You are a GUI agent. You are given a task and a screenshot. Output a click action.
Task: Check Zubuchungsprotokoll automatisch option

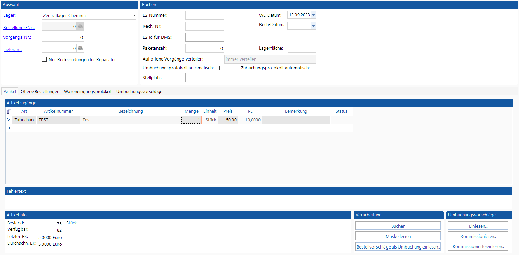point(313,68)
